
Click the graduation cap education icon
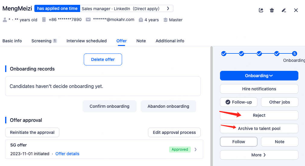click(x=165, y=20)
